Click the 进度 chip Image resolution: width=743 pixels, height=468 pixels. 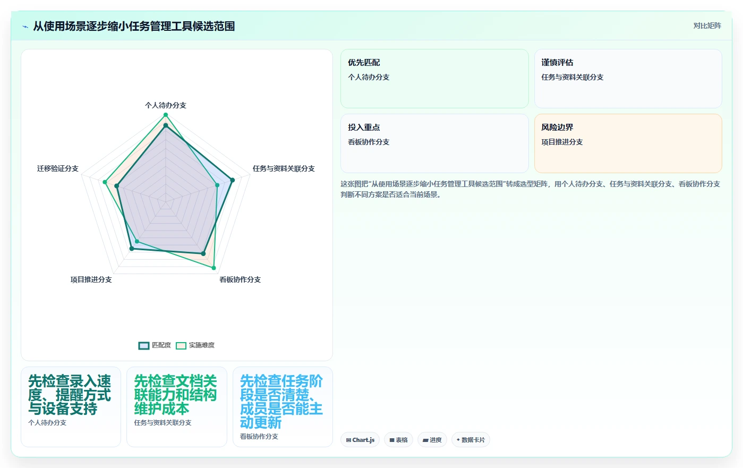432,440
